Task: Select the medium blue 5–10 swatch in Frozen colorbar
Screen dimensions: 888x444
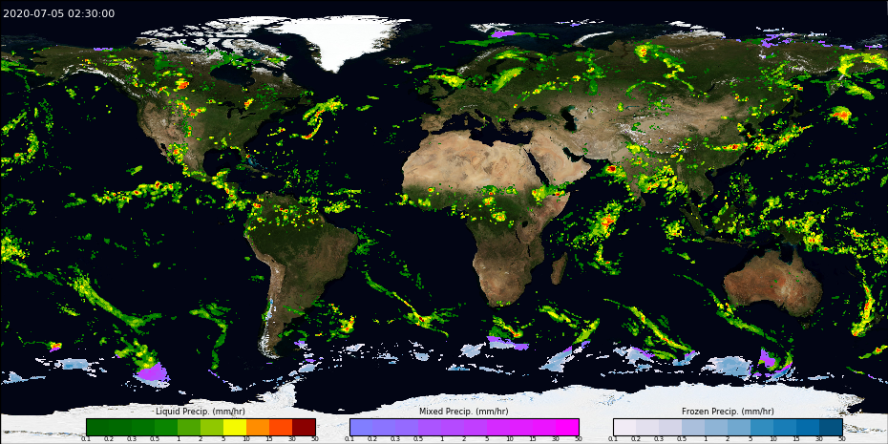Action: coord(762,427)
